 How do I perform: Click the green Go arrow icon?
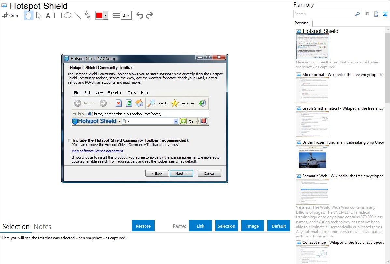click(183, 121)
